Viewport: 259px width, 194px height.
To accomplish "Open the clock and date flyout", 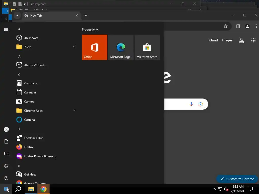I will point(237,189).
